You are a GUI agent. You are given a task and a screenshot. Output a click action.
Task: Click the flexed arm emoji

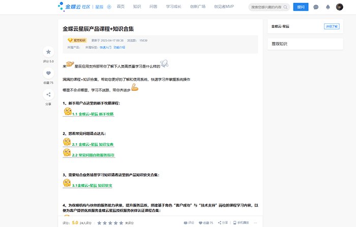point(135,87)
